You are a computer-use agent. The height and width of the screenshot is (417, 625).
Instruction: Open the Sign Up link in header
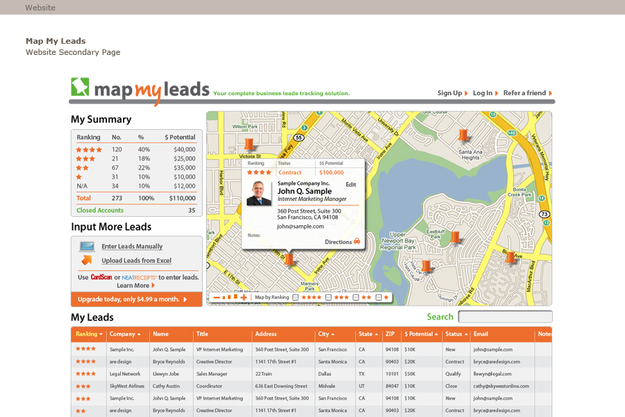click(452, 93)
